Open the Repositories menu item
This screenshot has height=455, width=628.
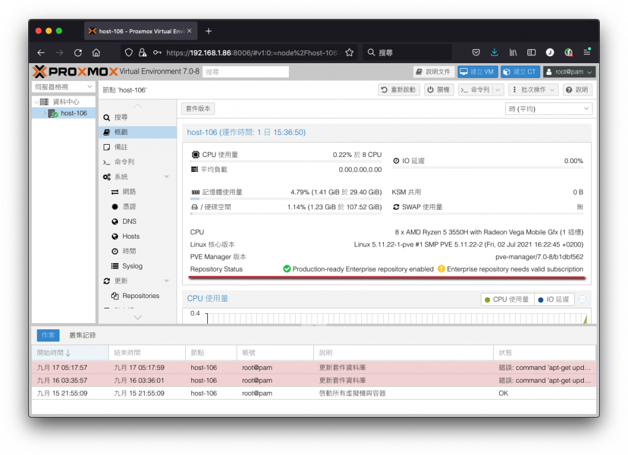point(137,296)
